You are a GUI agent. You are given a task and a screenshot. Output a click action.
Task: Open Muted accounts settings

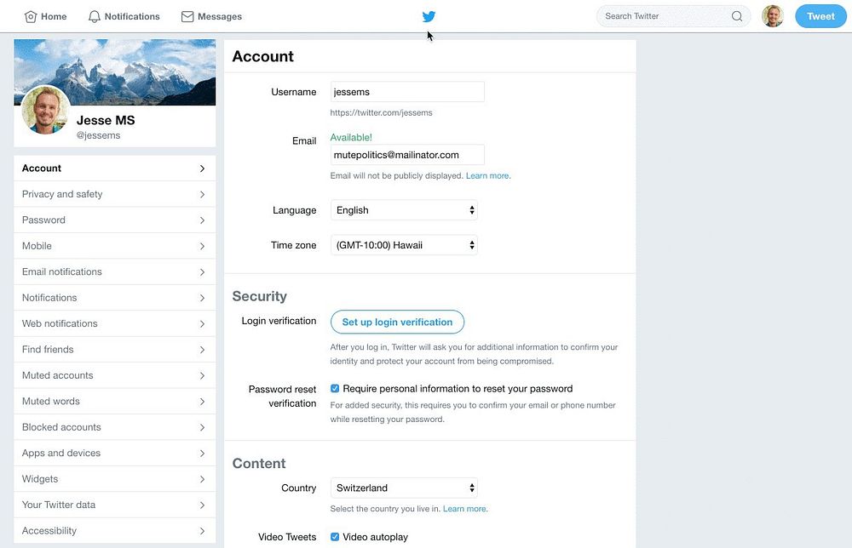(115, 375)
